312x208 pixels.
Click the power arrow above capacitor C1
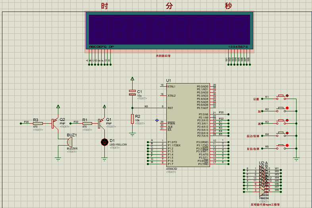click(132, 79)
